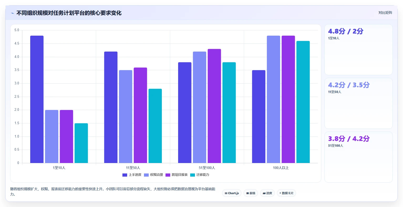
Task: Click the 100人以上 x-axis label
Action: 281,168
